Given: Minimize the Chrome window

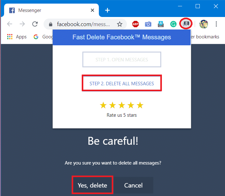Looking at the screenshot, I should pos(180,6).
